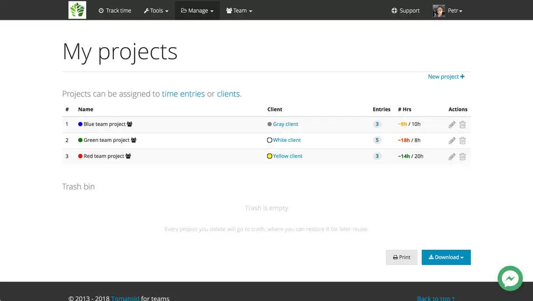Viewport: 533px width, 301px height.
Task: Expand the Manage menu
Action: point(197,11)
